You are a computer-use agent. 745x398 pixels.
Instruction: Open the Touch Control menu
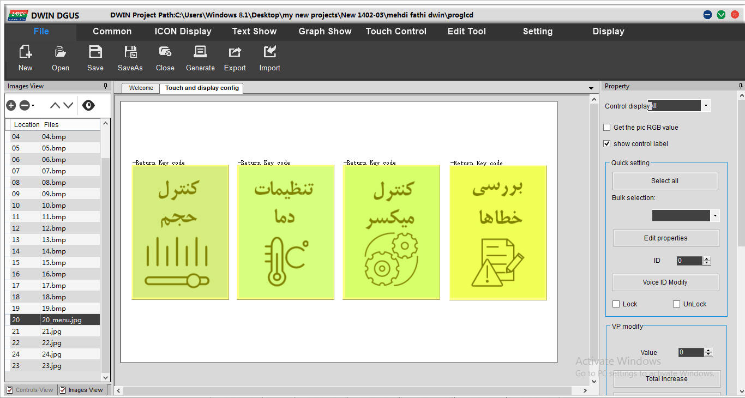click(396, 32)
